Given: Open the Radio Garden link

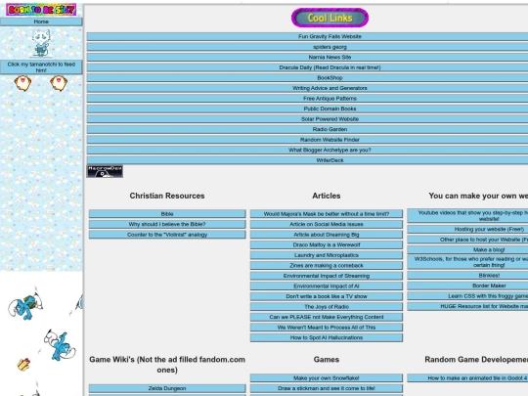Looking at the screenshot, I should tap(307, 129).
